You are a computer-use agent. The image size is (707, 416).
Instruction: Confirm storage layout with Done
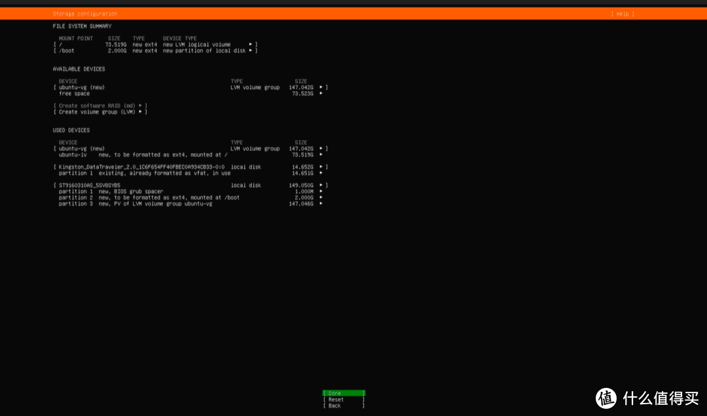click(343, 393)
